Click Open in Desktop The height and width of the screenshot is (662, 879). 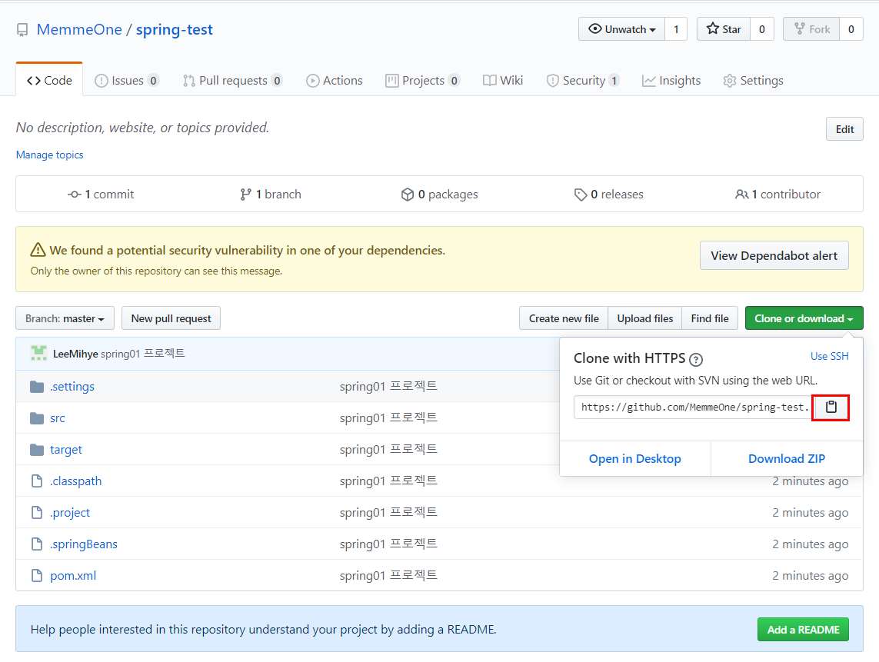(634, 458)
